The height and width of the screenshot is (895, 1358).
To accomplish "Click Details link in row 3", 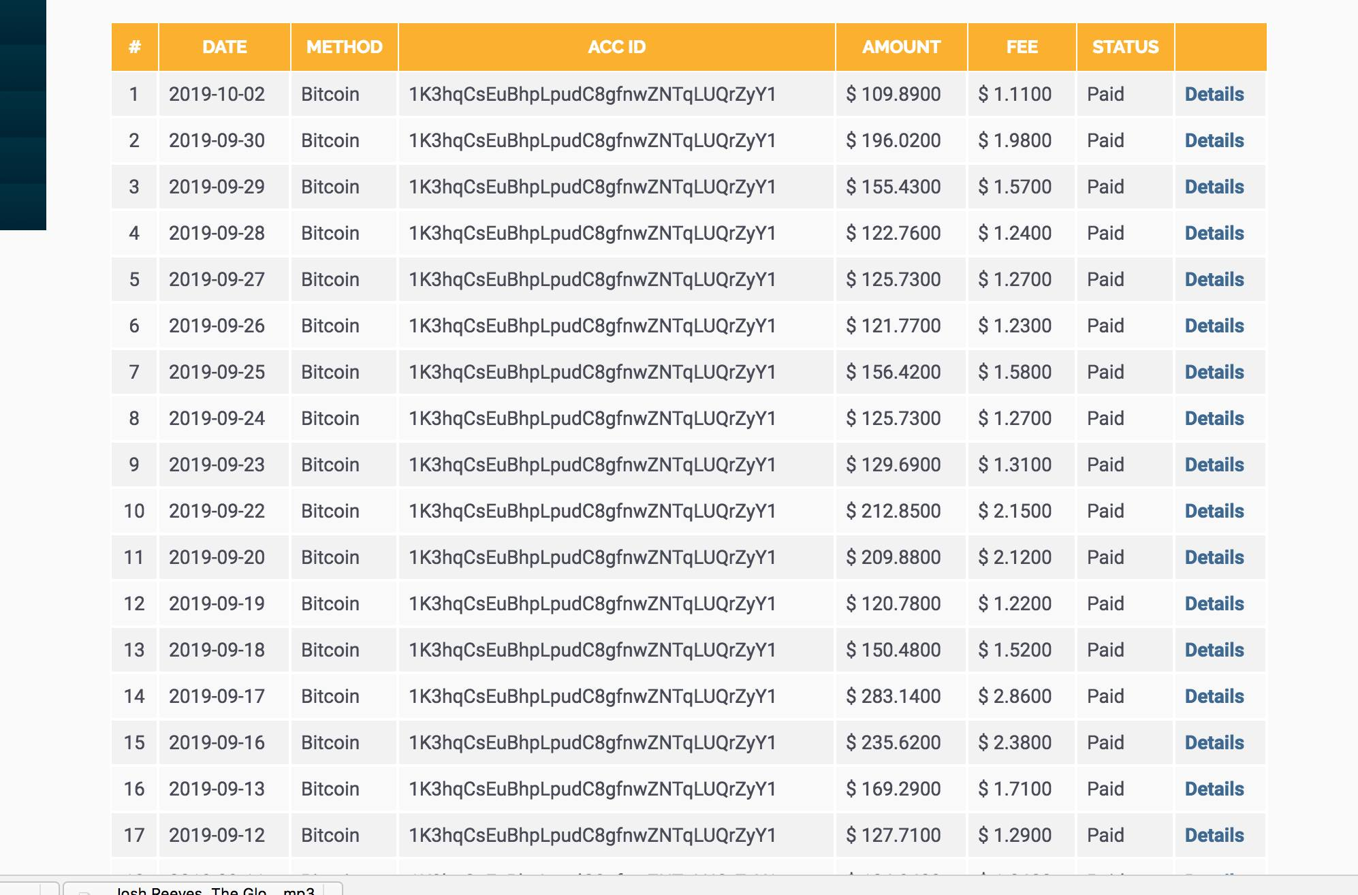I will pyautogui.click(x=1214, y=187).
